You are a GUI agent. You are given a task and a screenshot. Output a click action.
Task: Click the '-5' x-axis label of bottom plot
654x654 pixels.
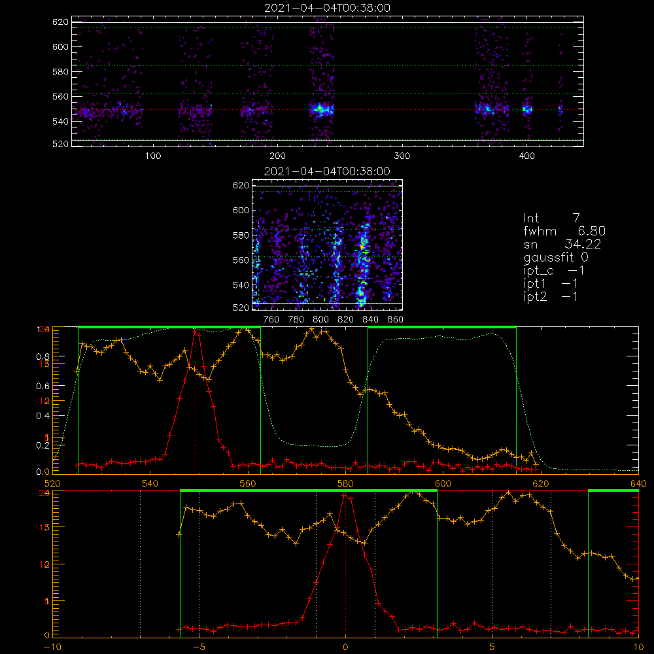tap(199, 647)
